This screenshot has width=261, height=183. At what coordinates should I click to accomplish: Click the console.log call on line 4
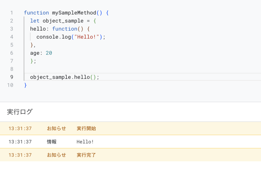point(54,37)
